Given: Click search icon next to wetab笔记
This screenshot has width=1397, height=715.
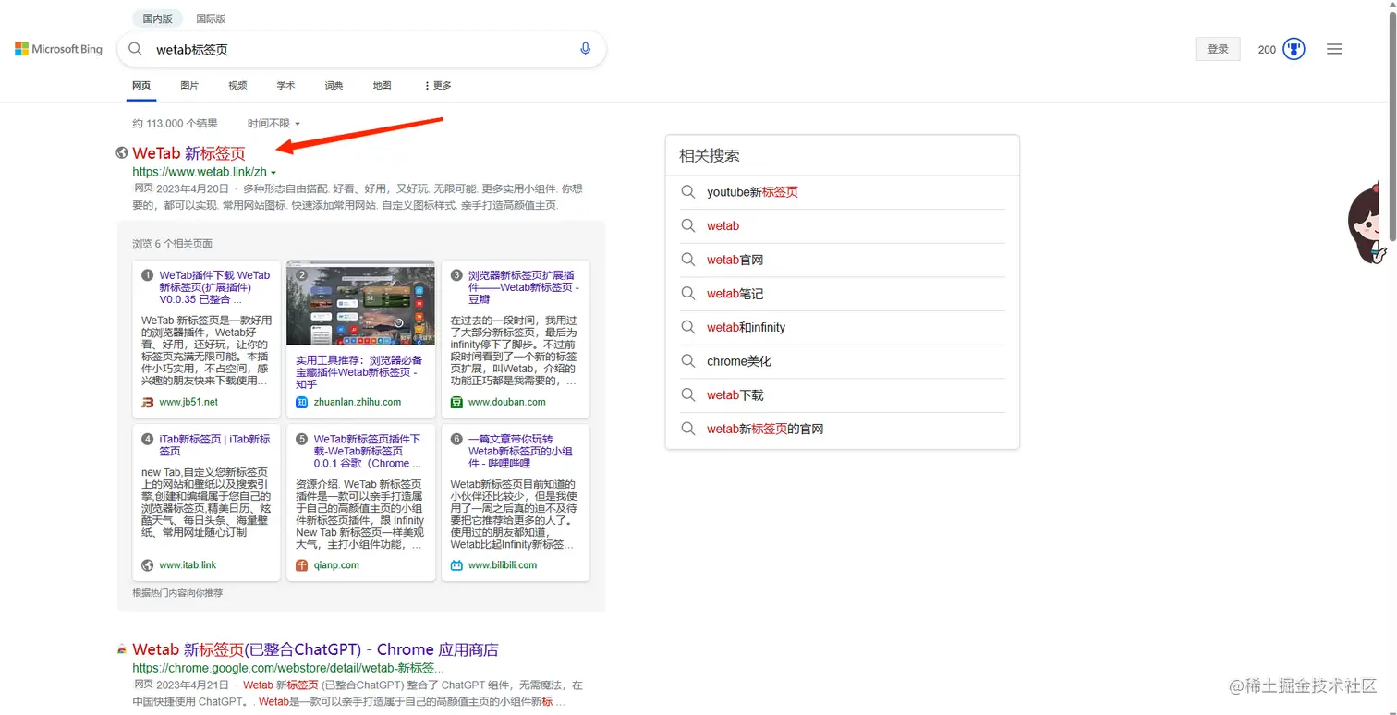Looking at the screenshot, I should (x=687, y=294).
